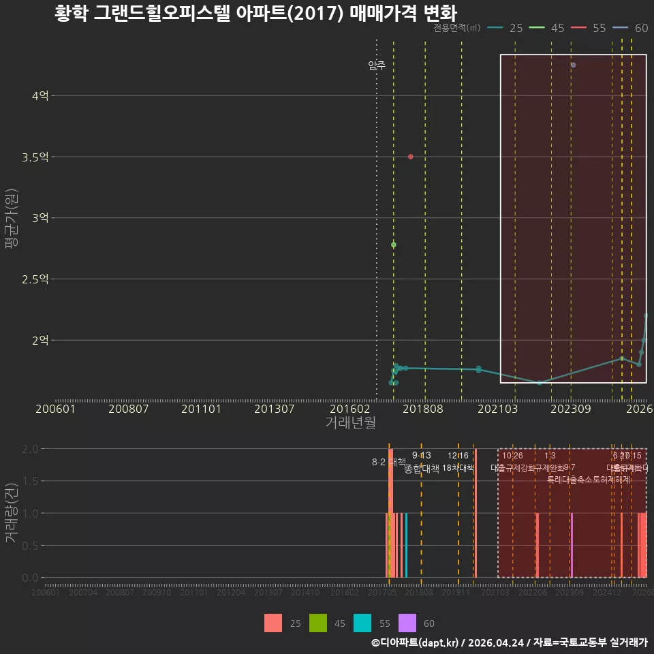
Task: Click the '201808' label on the price chart axis
Action: (x=423, y=409)
